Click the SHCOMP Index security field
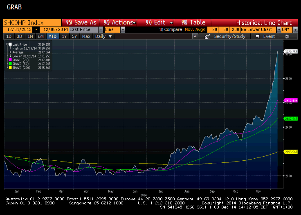This screenshot has width=301, height=215. point(32,22)
